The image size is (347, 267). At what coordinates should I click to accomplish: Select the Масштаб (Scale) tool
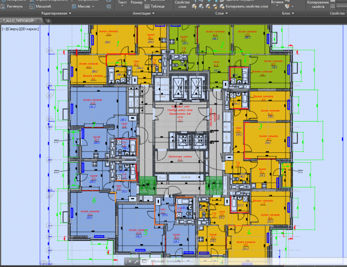(x=40, y=6)
